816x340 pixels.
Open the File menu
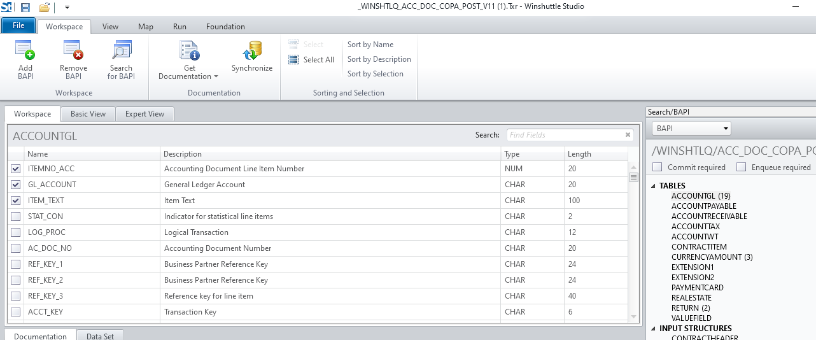[x=18, y=26]
